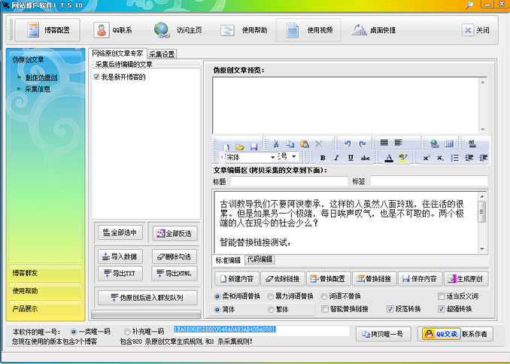This screenshot has width=510, height=364.
Task: Pick font color with the A swatch
Action: (389, 158)
